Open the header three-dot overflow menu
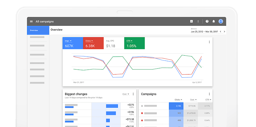This screenshot has height=127, width=256. [198, 21]
